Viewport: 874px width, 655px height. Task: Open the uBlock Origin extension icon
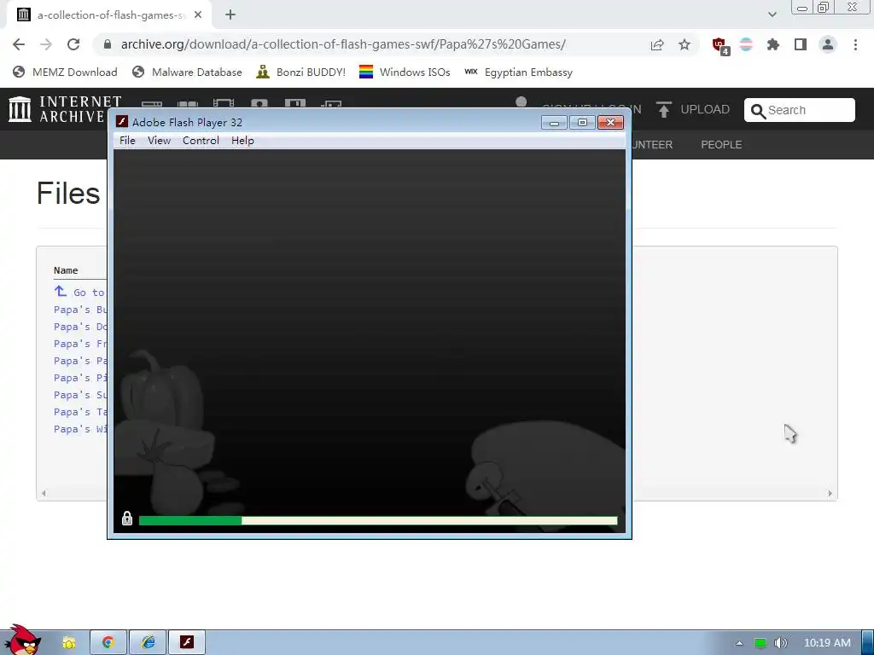click(x=720, y=45)
